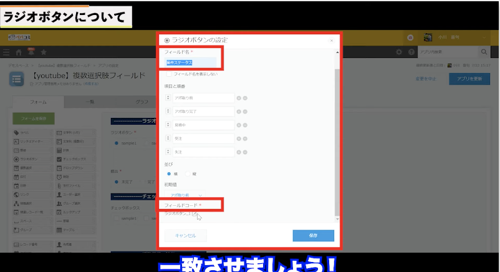
Task: Open the hamburger menu icon
Action: tap(6, 52)
